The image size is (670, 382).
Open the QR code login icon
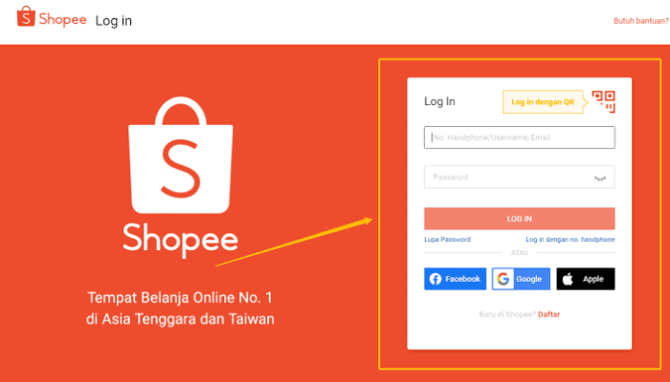point(603,102)
